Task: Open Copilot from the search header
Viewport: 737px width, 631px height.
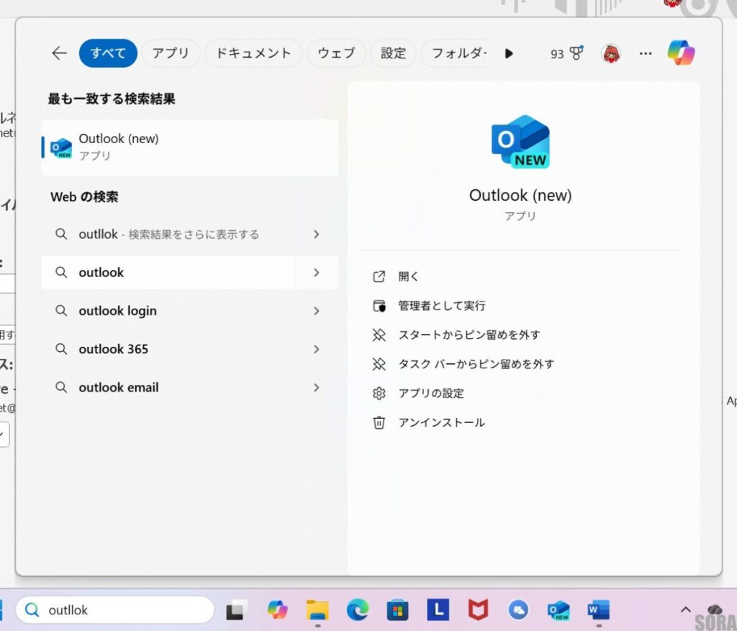Action: (x=680, y=53)
